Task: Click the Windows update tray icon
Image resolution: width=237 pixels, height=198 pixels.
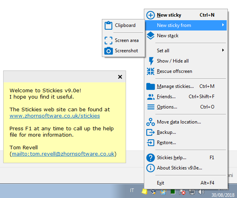Action: pyautogui.click(x=163, y=192)
